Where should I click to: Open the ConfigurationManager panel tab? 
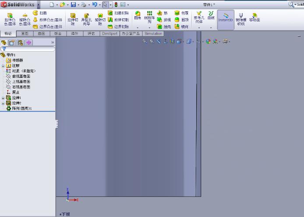point(20,42)
